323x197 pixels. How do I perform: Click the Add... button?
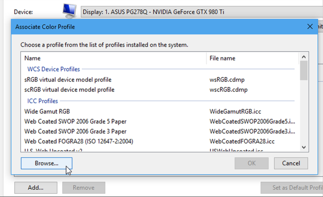coord(36,188)
